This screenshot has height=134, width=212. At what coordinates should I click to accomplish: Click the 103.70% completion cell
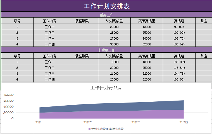179,38
